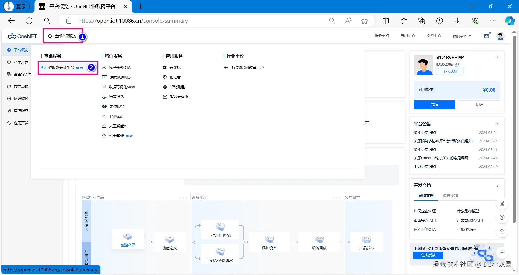The image size is (519, 275).
Task: Expand 开发文档 arrow
Action: click(497, 186)
